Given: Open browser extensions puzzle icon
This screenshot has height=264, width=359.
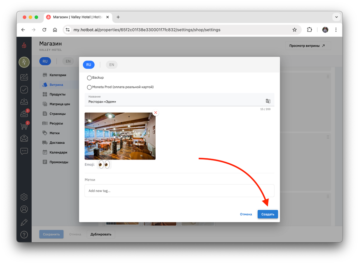Looking at the screenshot, I should 309,30.
